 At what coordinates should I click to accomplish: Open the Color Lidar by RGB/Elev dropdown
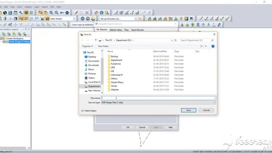82,25
